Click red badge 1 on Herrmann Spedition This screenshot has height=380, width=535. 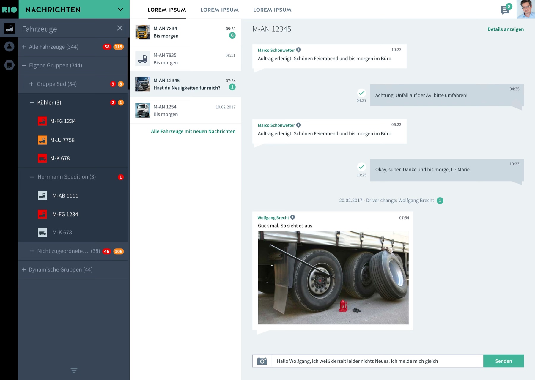[121, 177]
